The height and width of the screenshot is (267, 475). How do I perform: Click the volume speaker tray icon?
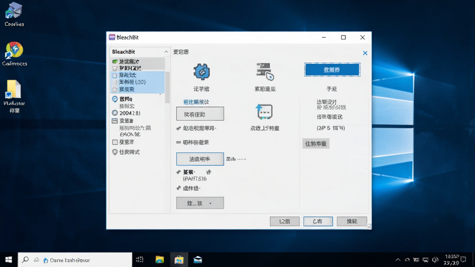tap(435, 260)
